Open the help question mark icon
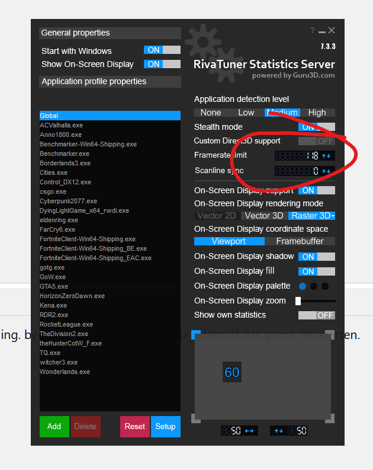Screen dimensions: 373x470 pos(312,30)
